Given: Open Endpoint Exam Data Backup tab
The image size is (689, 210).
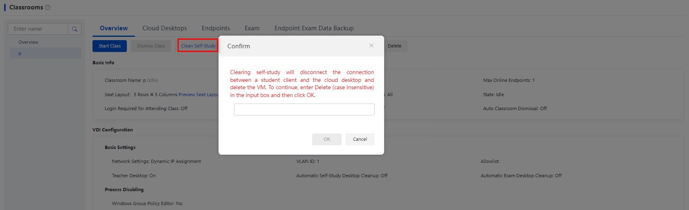Looking at the screenshot, I should 314,28.
